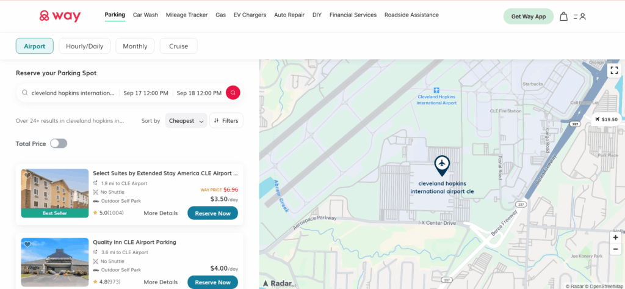Click the $4.00/day price
The image size is (625, 289).
tap(224, 268)
